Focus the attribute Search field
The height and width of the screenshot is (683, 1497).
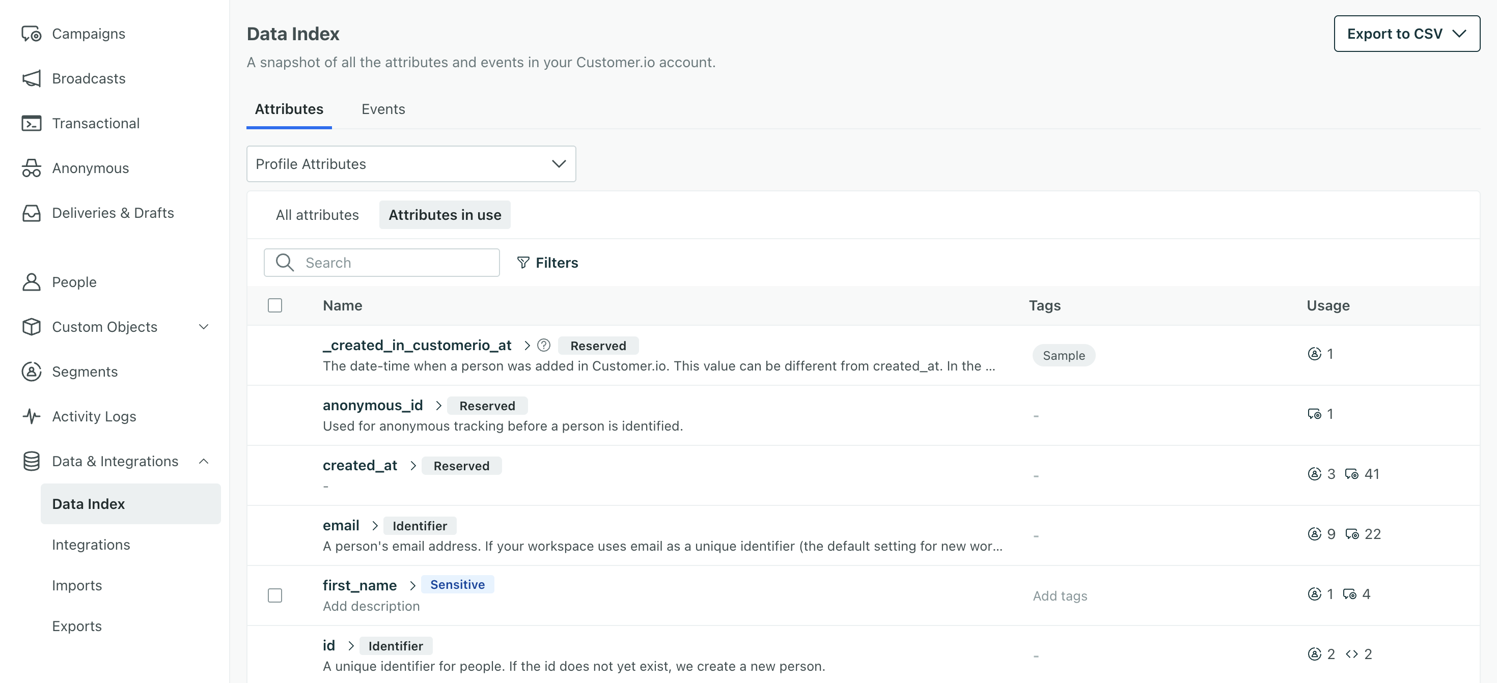[x=395, y=263]
